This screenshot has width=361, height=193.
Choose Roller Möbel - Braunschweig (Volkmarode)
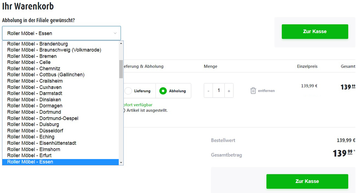(60, 50)
